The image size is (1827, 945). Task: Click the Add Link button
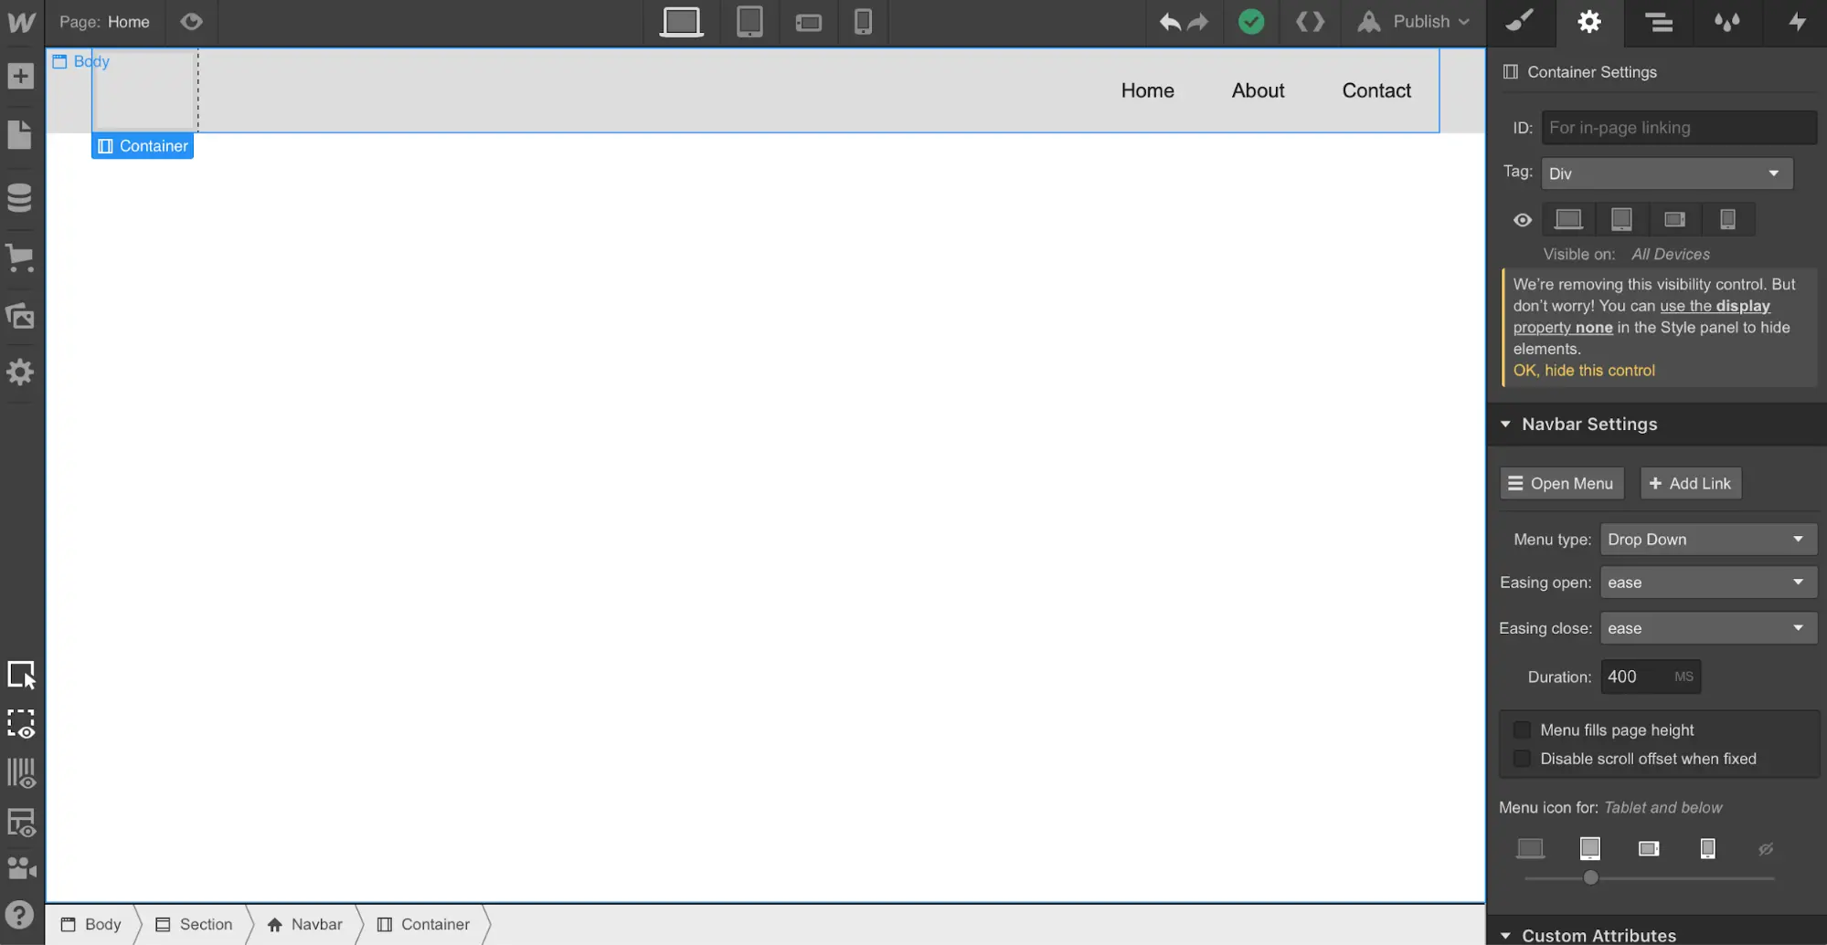pyautogui.click(x=1691, y=483)
